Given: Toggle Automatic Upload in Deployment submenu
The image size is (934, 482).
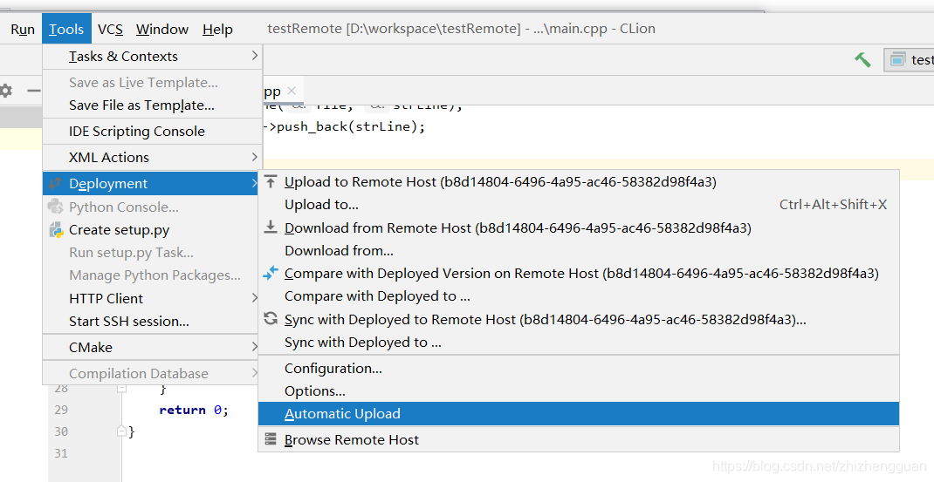Looking at the screenshot, I should tap(579, 413).
